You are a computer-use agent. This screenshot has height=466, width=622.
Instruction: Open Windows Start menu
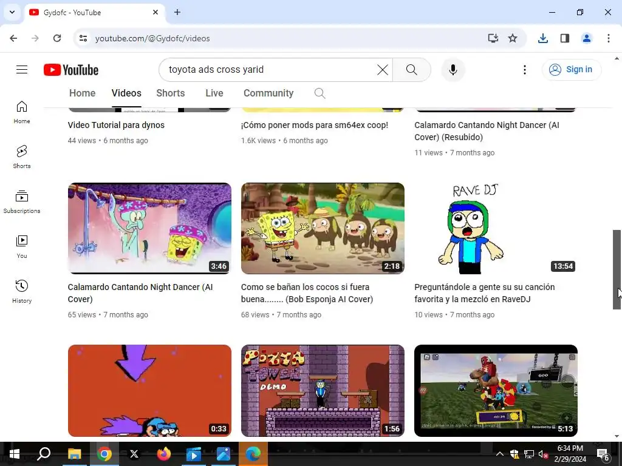pos(15,454)
